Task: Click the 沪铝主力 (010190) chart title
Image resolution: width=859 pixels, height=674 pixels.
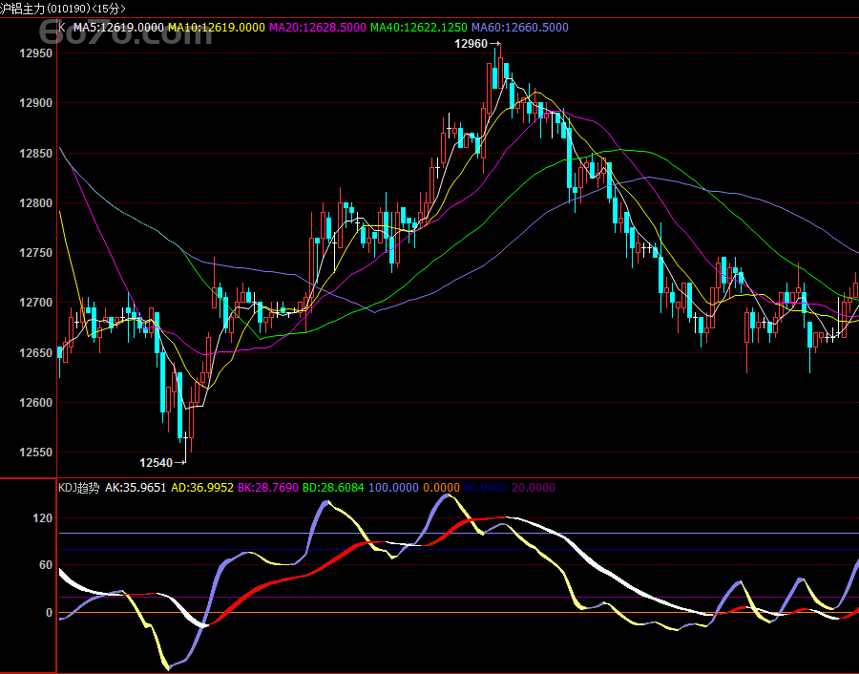Action: [63, 8]
